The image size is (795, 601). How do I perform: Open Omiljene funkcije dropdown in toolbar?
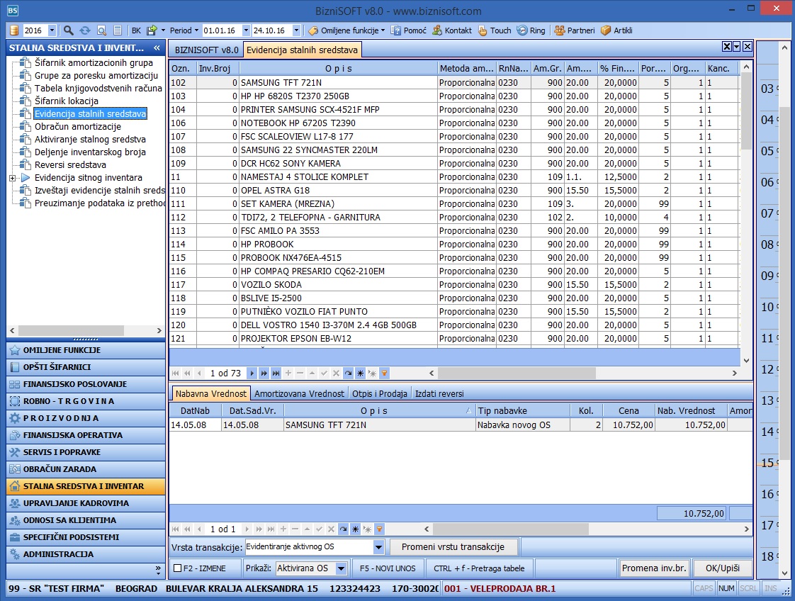[346, 30]
